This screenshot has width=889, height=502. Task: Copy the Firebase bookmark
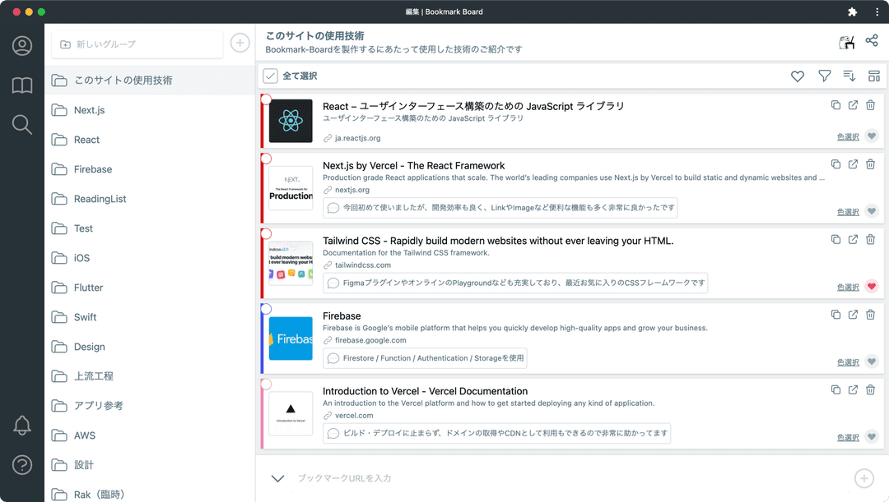coord(835,315)
